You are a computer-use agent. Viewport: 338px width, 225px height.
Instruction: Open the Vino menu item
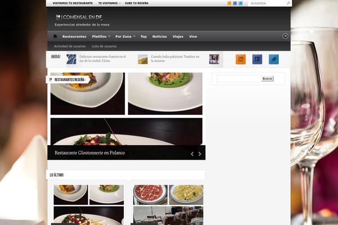(193, 37)
